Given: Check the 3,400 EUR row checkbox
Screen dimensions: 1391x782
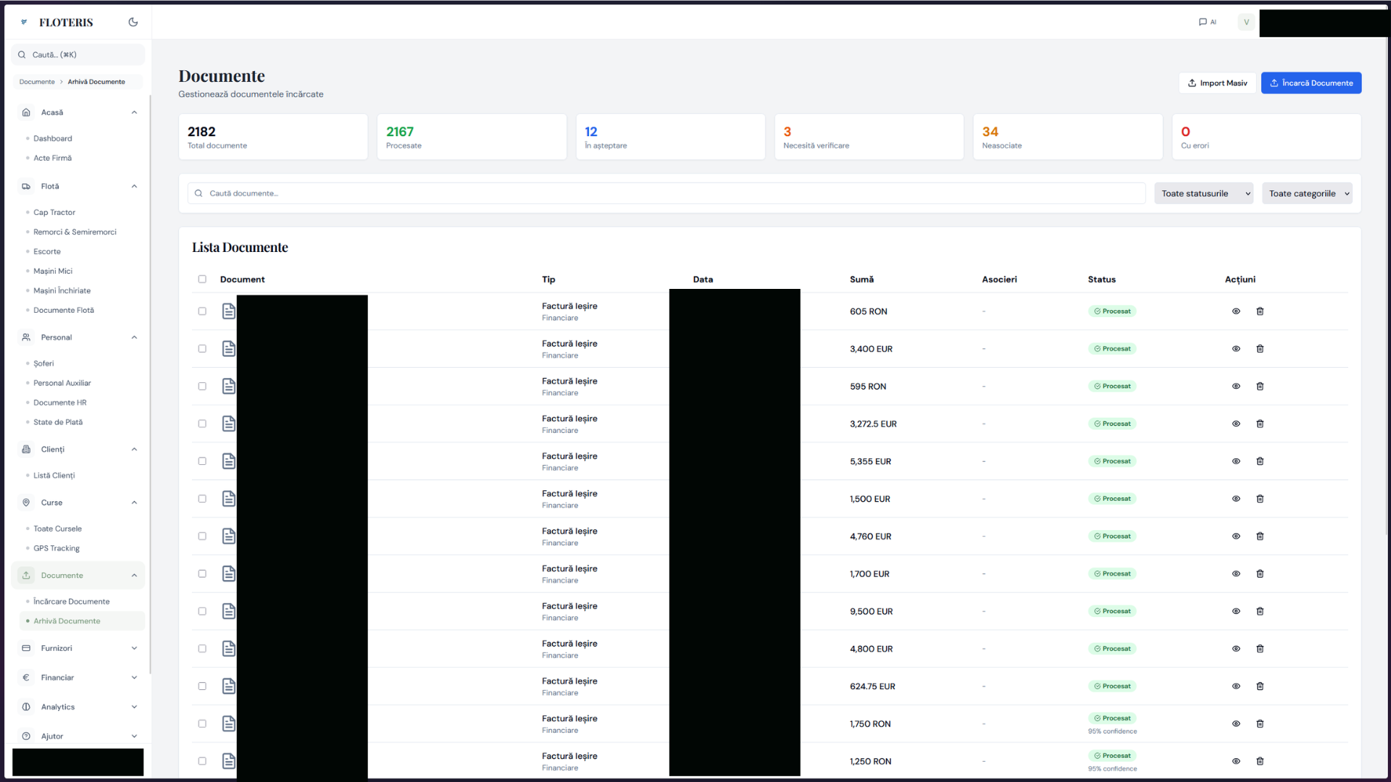Looking at the screenshot, I should click(x=202, y=349).
